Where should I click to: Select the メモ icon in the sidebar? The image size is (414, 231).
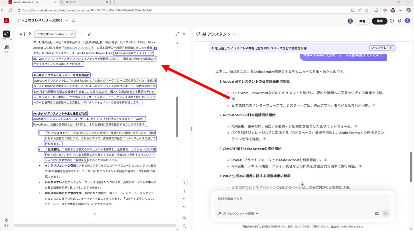(x=6, y=47)
